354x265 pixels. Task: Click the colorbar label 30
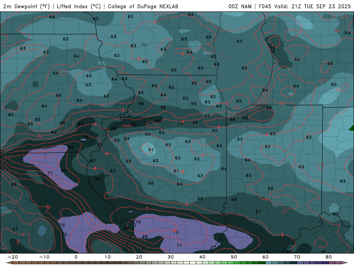(x=171, y=257)
